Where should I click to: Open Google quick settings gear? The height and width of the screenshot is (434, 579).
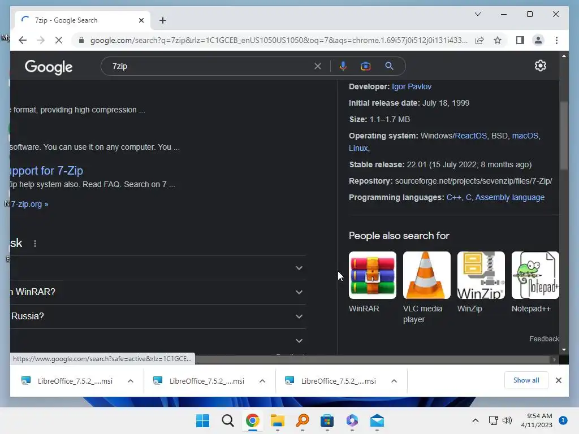[x=540, y=66]
